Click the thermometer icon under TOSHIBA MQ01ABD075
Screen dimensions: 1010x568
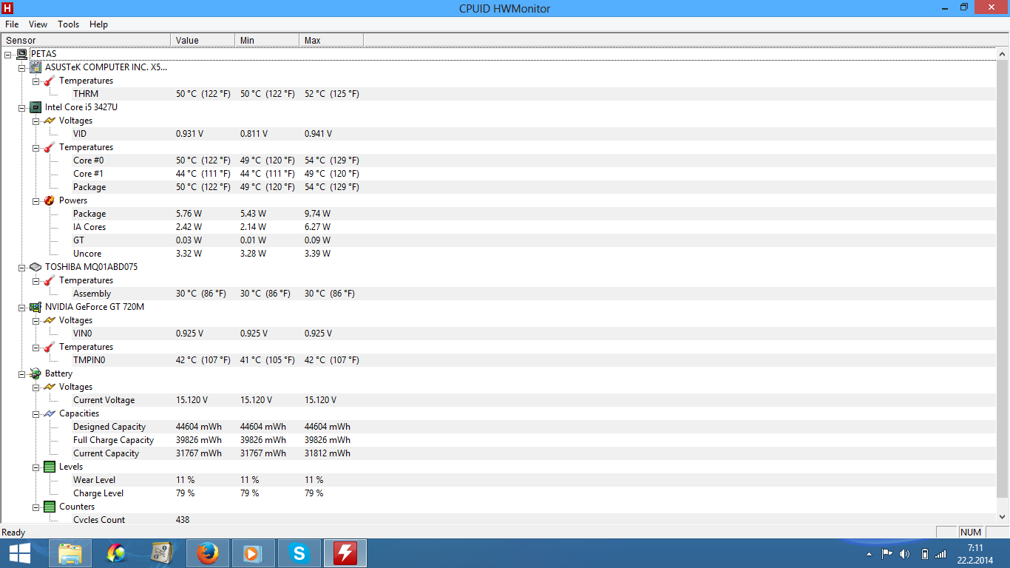[x=50, y=280]
